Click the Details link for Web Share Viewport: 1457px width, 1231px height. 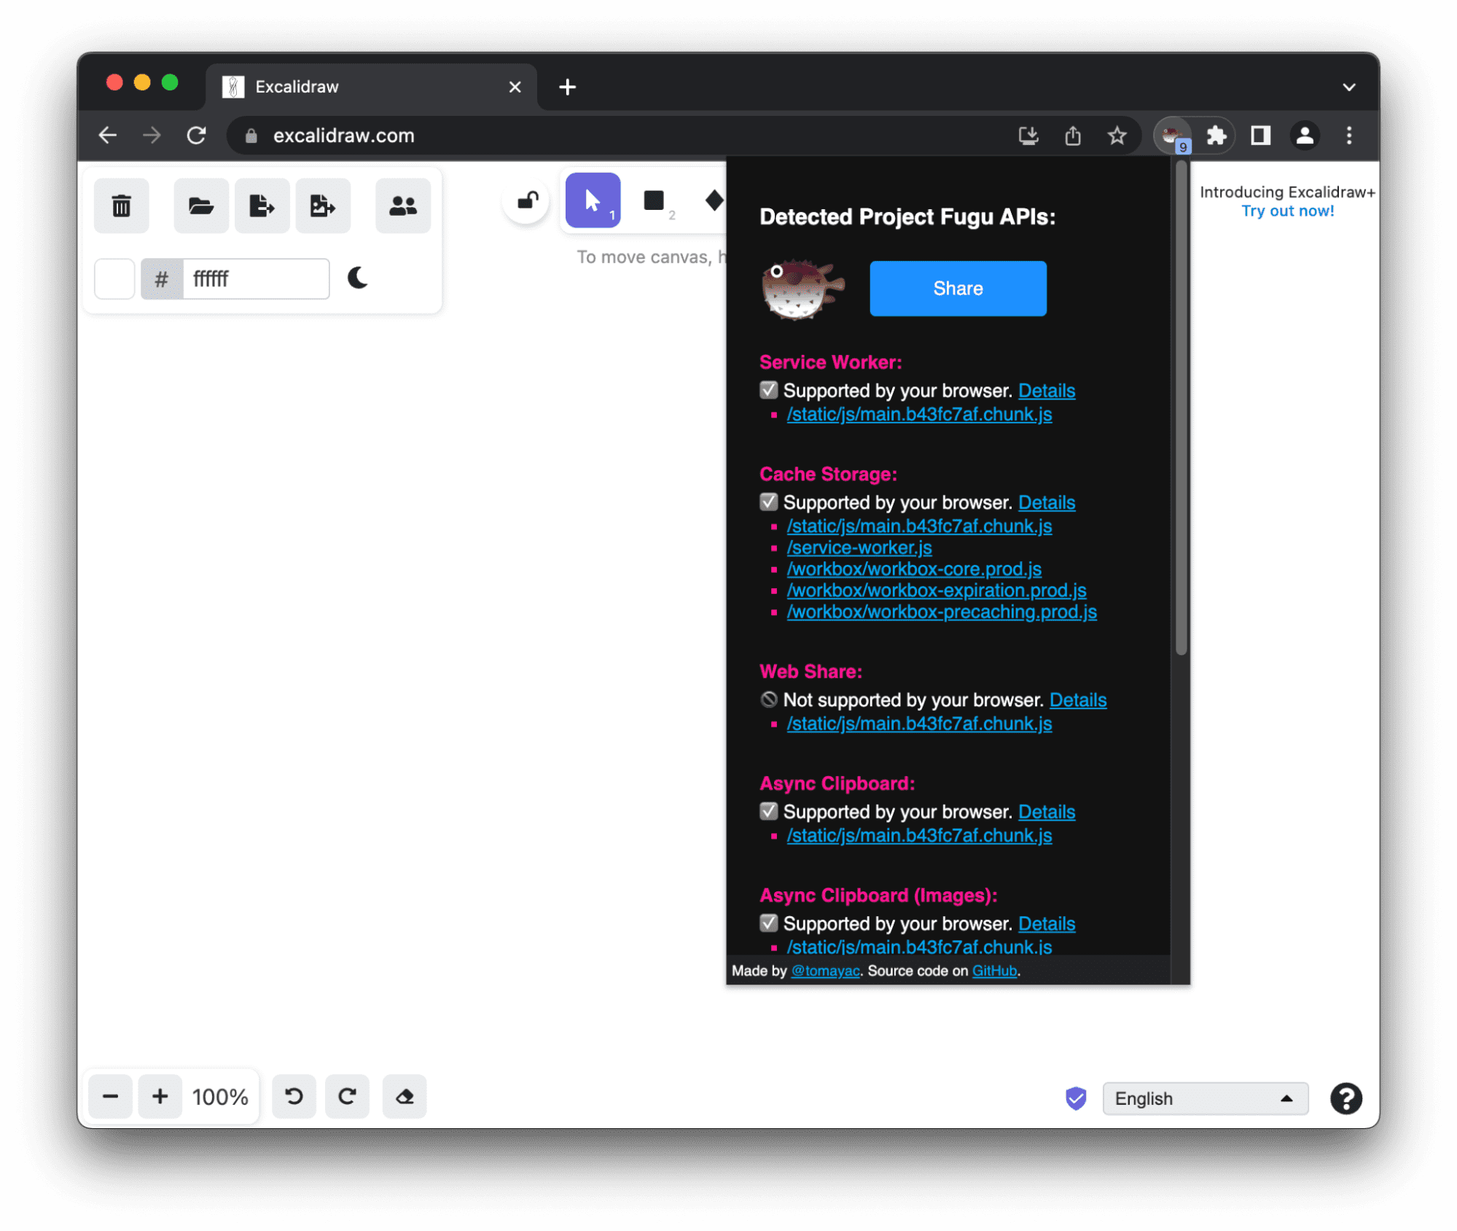click(x=1079, y=698)
